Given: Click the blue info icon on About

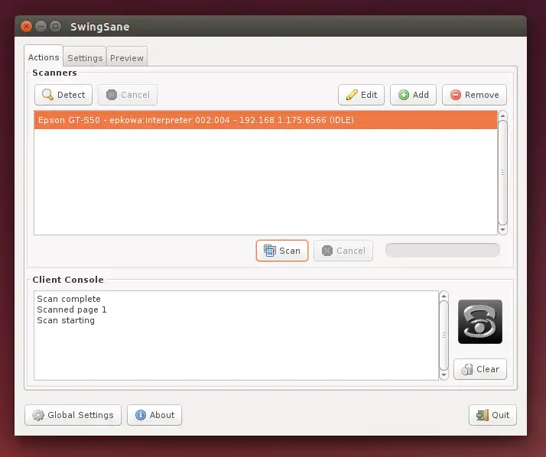Looking at the screenshot, I should pyautogui.click(x=141, y=415).
